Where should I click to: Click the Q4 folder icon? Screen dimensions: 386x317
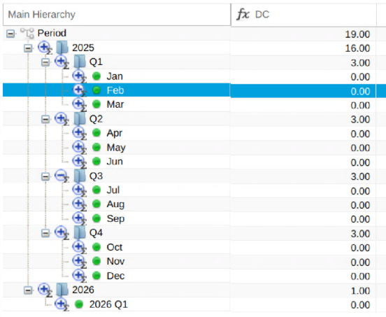click(x=80, y=233)
